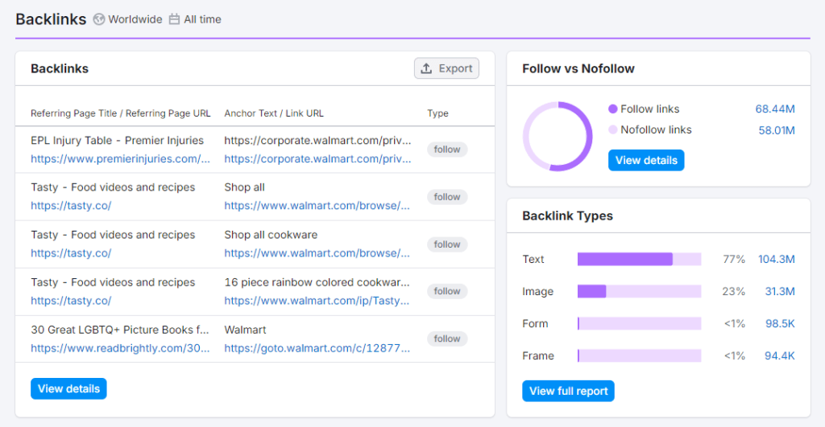The width and height of the screenshot is (825, 427).
Task: Click the 31.3M Image backlinks value
Action: [x=780, y=291]
